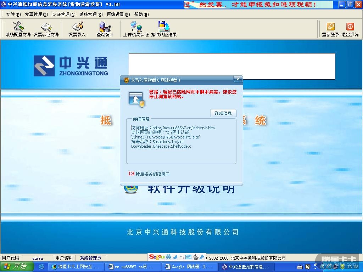Open the 系统管理(S) menu
This screenshot has height=272, width=363.
click(91, 14)
